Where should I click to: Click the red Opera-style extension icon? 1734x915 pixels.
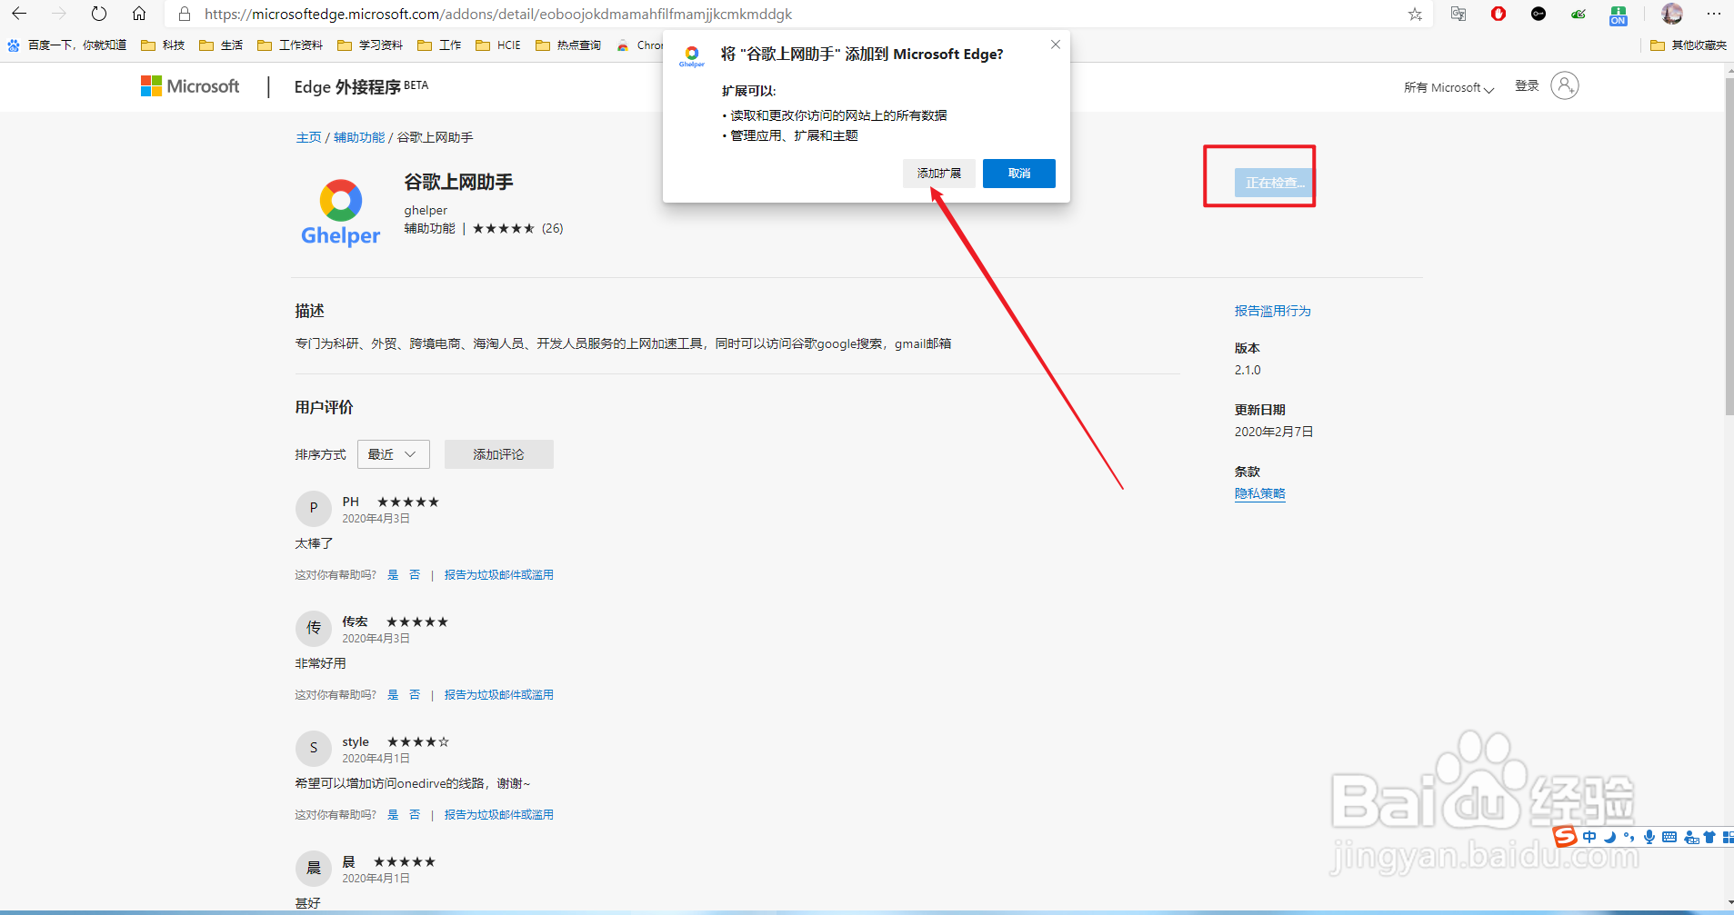pyautogui.click(x=1498, y=14)
